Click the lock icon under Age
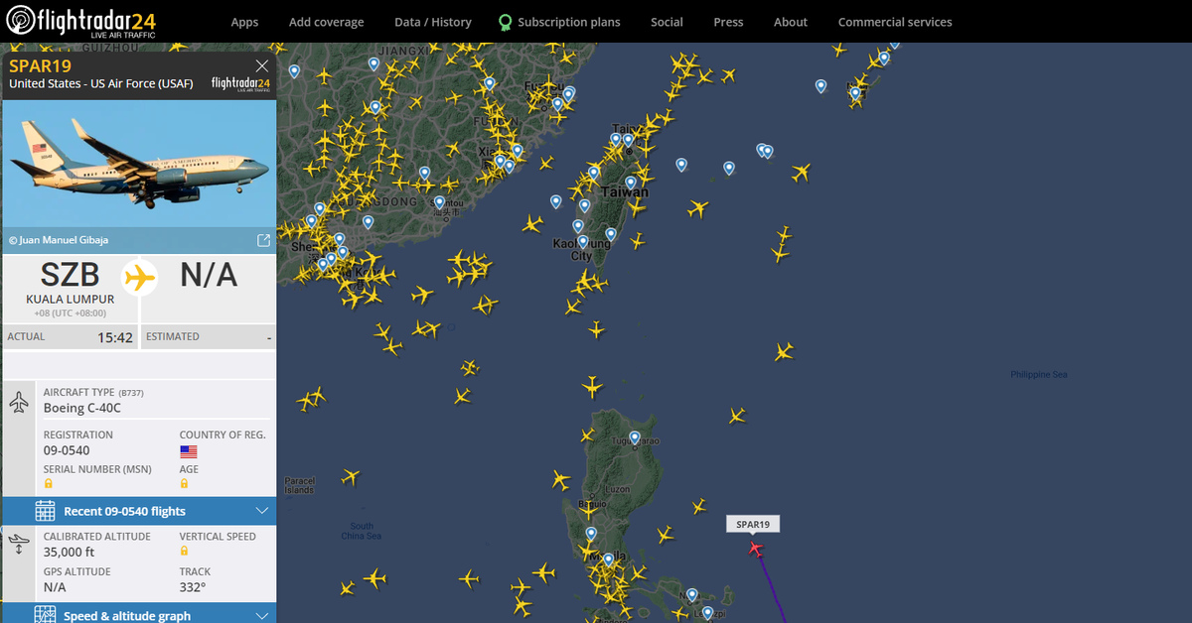 [184, 483]
